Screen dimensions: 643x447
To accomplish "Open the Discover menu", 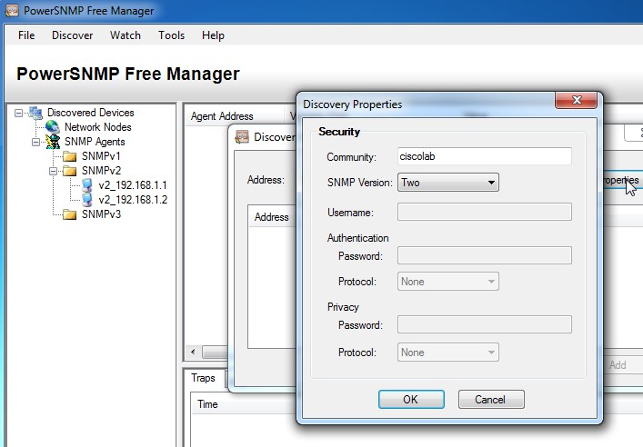I will click(72, 35).
